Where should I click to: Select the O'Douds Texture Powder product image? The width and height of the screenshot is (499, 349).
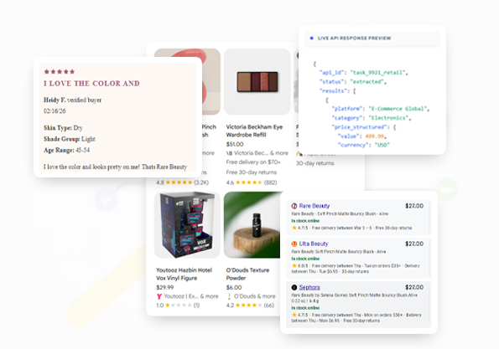(x=252, y=225)
